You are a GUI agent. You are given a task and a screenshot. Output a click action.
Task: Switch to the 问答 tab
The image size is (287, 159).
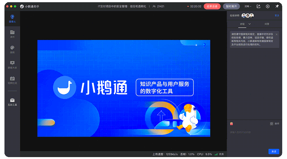point(267,24)
